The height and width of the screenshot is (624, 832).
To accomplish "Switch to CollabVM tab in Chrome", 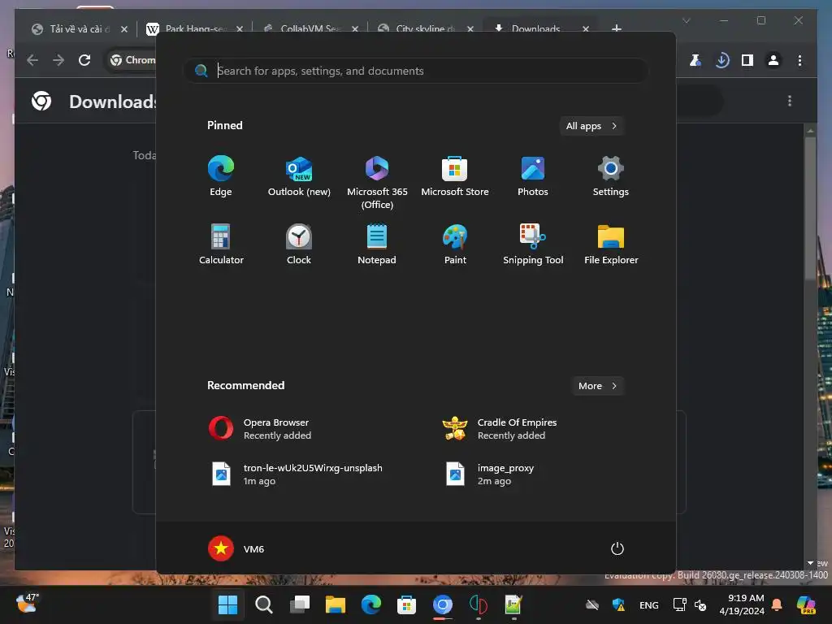I will point(310,28).
